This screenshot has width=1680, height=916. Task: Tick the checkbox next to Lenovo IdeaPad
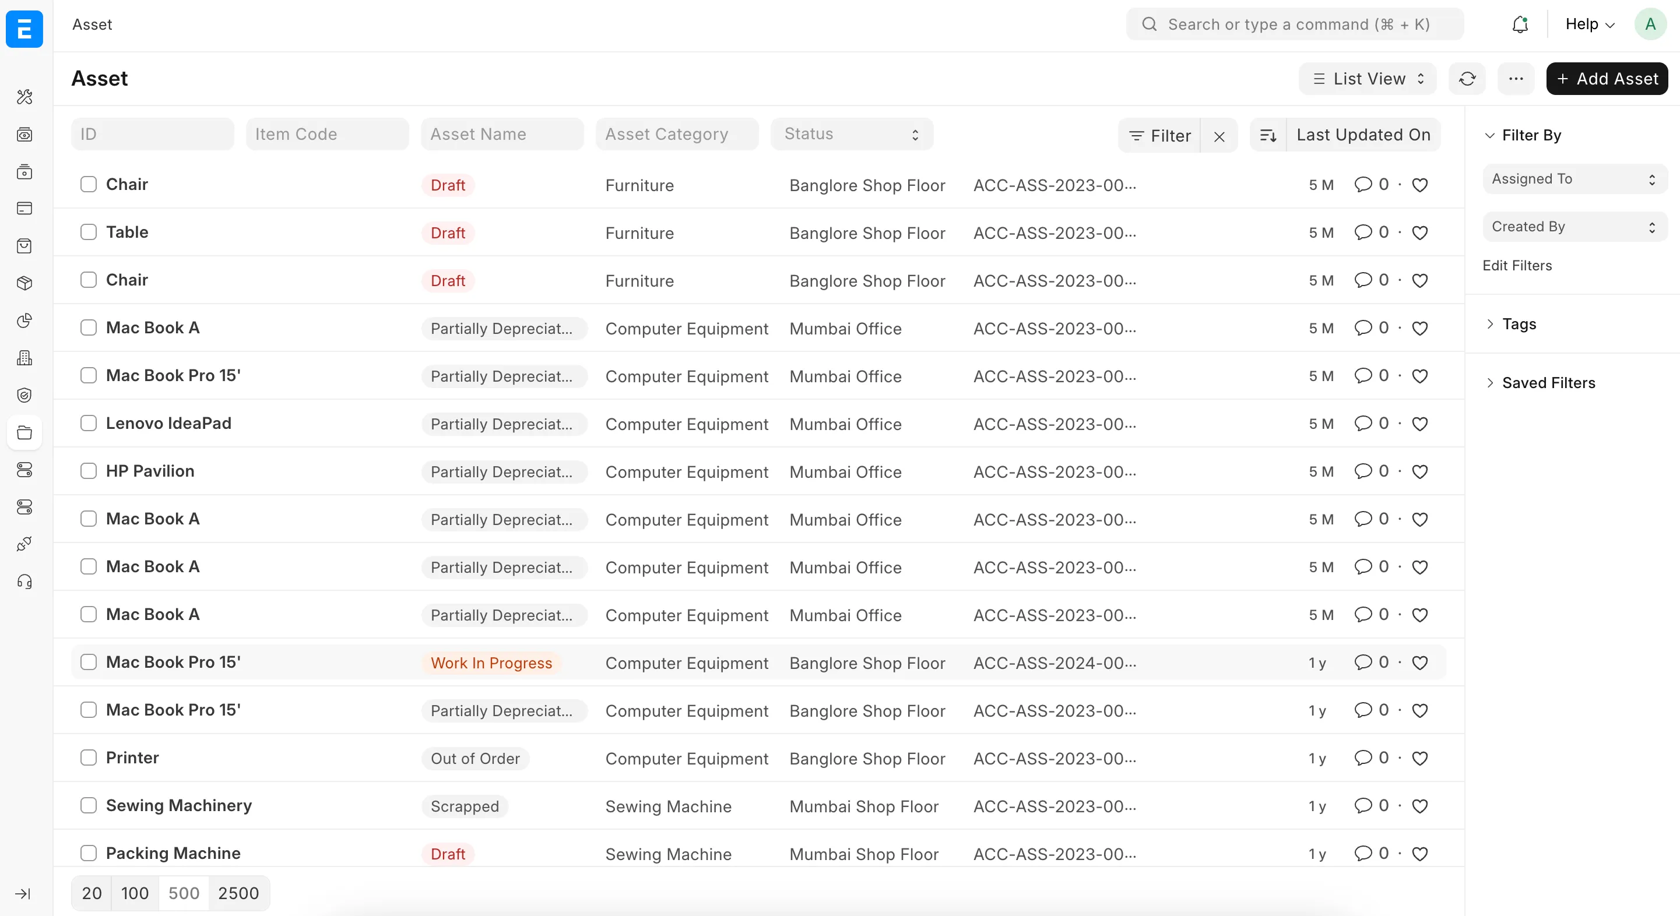[x=89, y=422]
